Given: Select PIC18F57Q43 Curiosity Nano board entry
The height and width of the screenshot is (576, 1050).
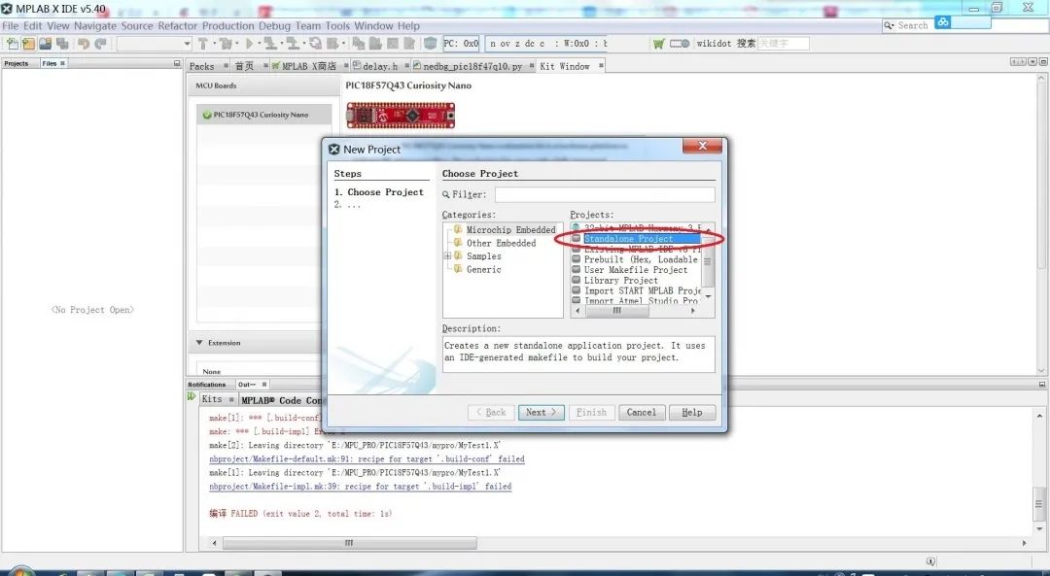Looking at the screenshot, I should pos(261,115).
